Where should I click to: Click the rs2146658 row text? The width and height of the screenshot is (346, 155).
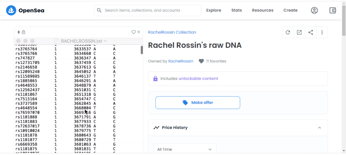click(x=26, y=67)
